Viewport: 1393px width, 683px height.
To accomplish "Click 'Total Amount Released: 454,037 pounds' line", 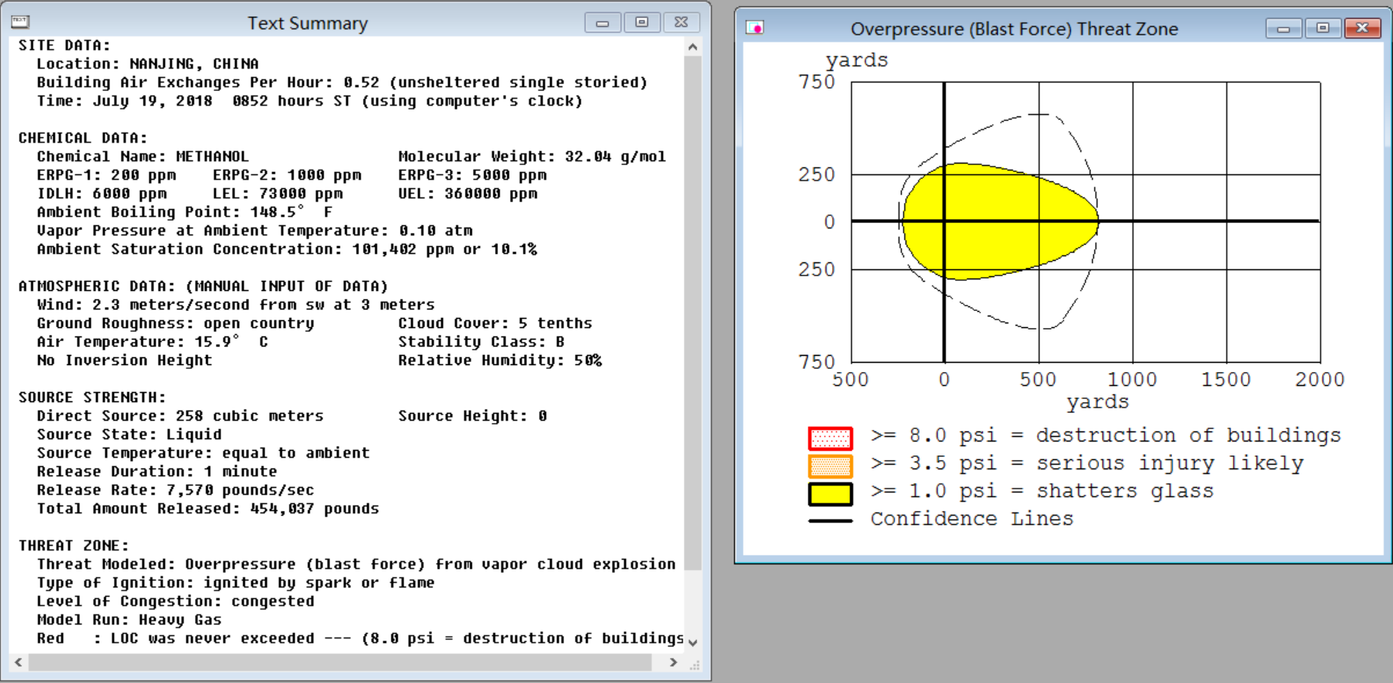I will coord(208,509).
